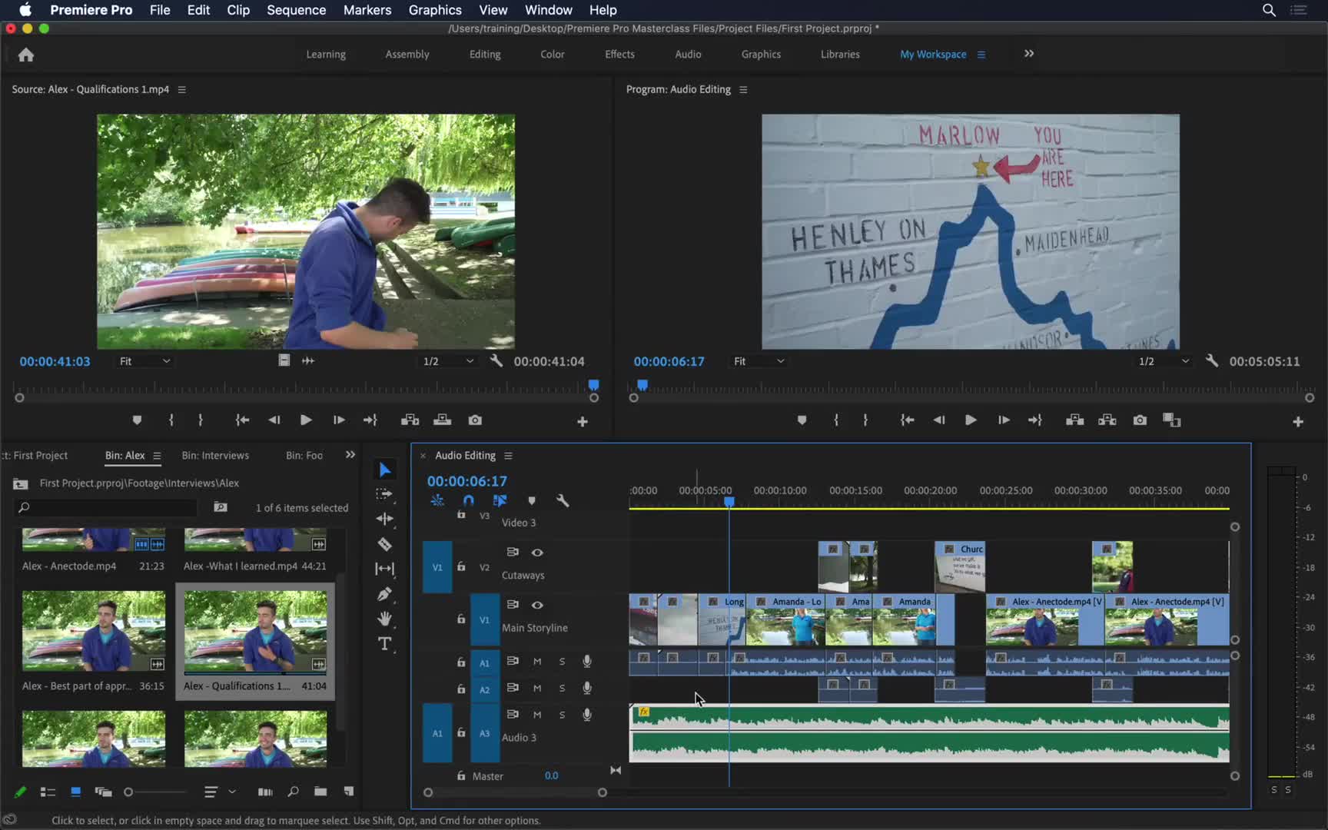The height and width of the screenshot is (830, 1328).
Task: Open Audio Editing timeline panel menu
Action: [508, 456]
